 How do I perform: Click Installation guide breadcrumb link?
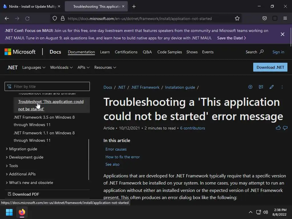click(180, 87)
